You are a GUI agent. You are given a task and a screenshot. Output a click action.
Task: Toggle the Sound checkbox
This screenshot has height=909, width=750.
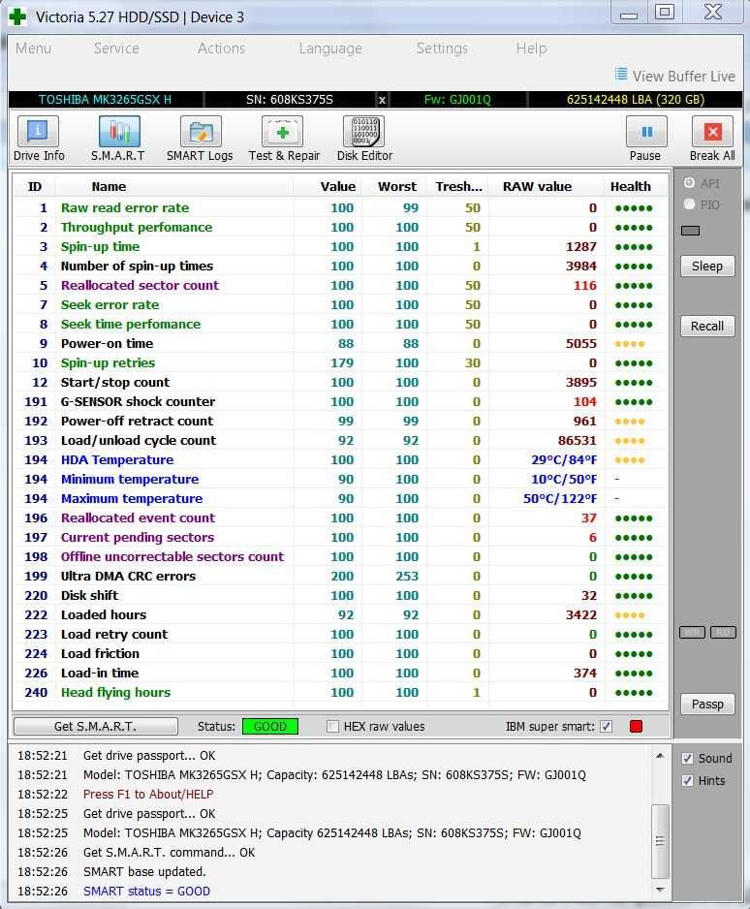click(687, 758)
